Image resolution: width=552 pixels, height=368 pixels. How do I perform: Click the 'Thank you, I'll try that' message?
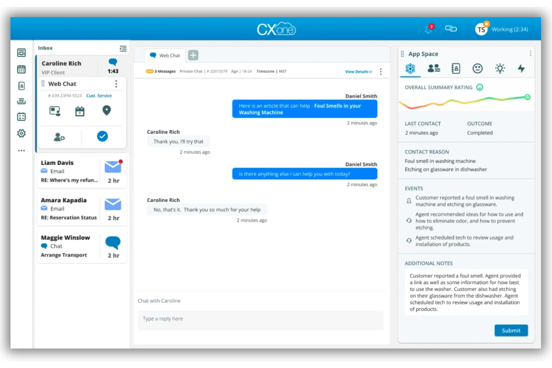point(178,142)
